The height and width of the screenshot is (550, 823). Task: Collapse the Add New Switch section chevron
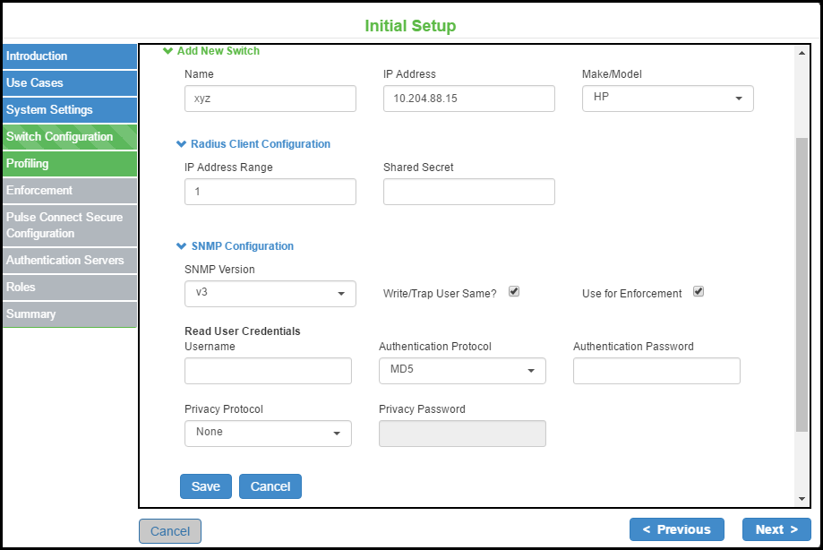point(167,51)
